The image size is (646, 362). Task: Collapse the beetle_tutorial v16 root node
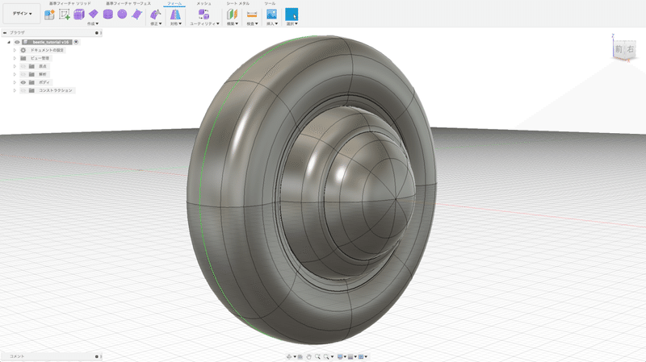[x=9, y=42]
